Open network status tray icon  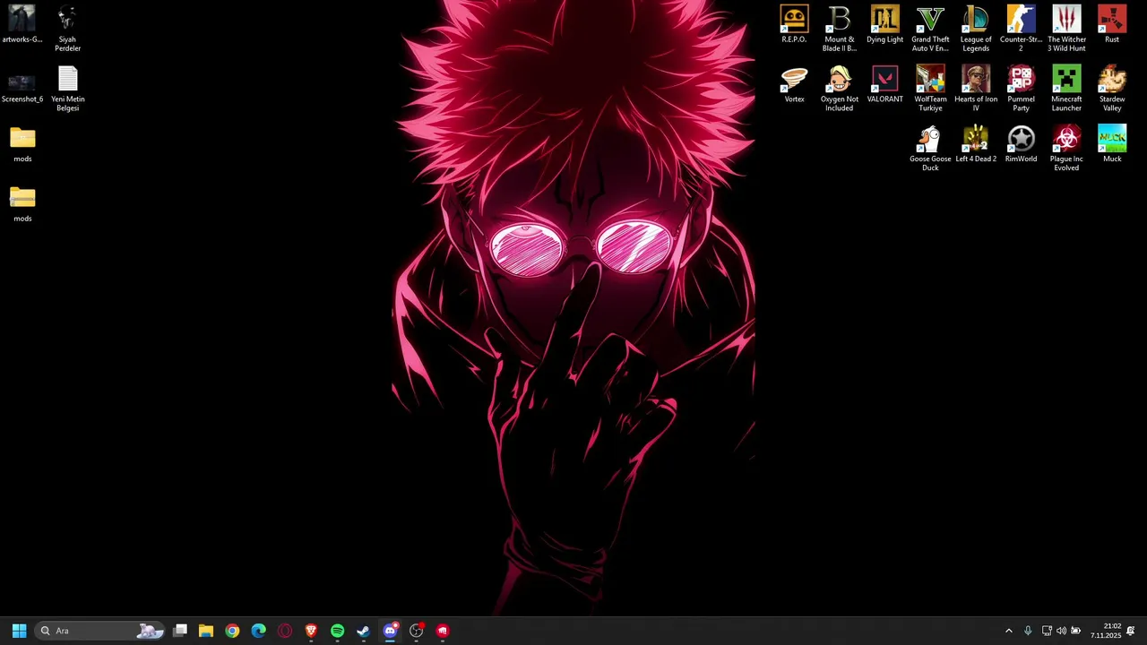click(x=1047, y=631)
